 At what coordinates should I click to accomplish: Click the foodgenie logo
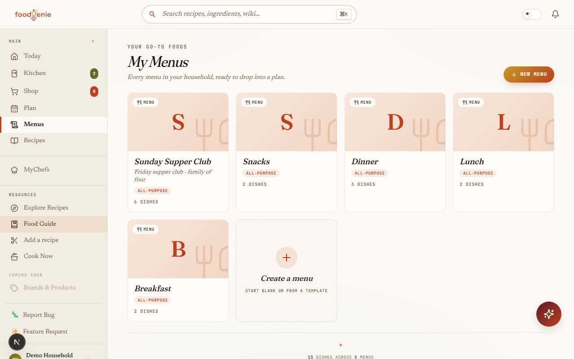33,14
